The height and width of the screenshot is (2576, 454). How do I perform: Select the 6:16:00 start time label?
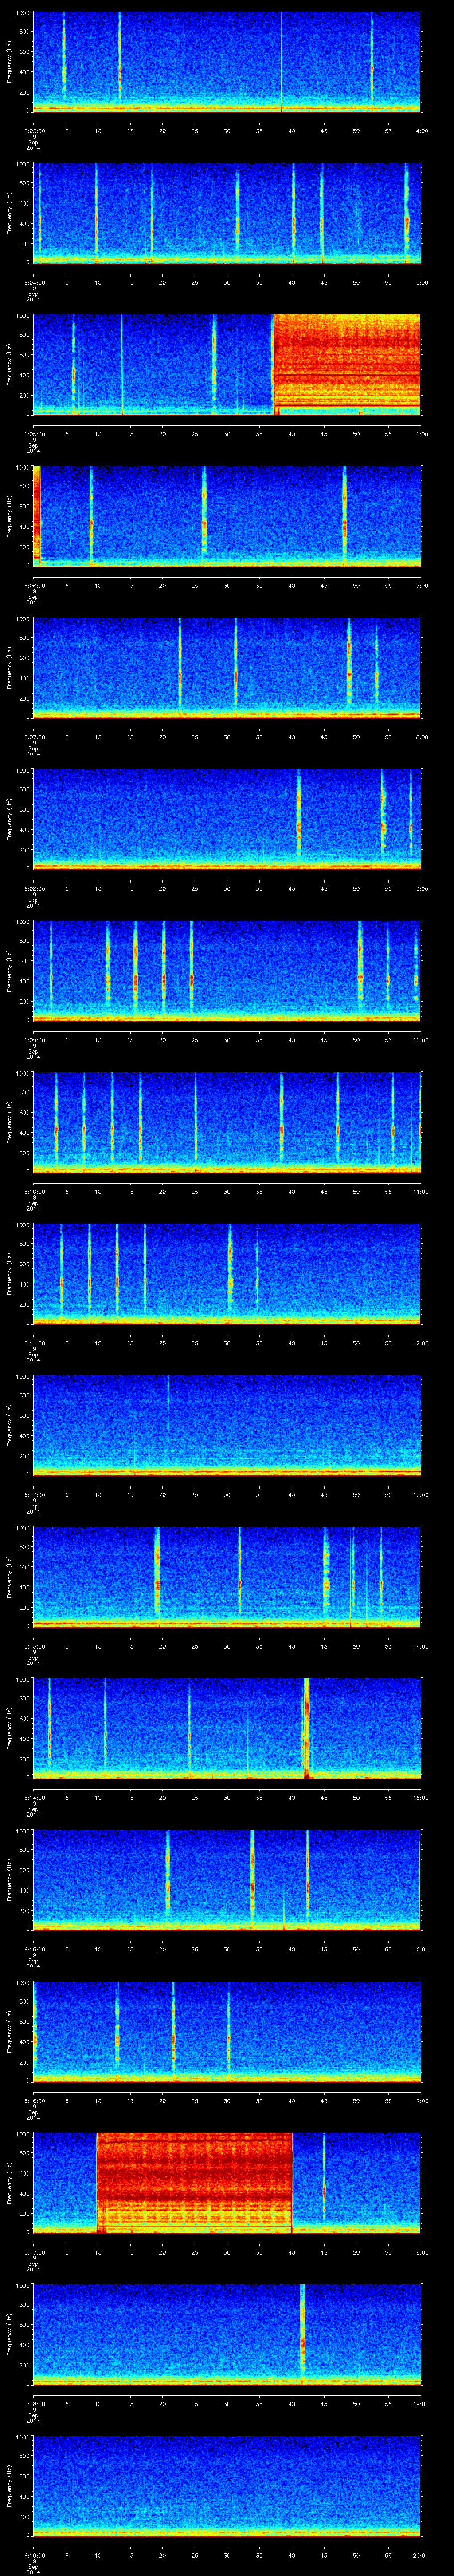coord(33,2101)
